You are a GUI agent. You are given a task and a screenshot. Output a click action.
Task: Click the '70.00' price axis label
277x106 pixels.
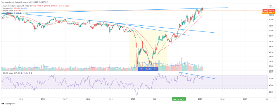271,31
